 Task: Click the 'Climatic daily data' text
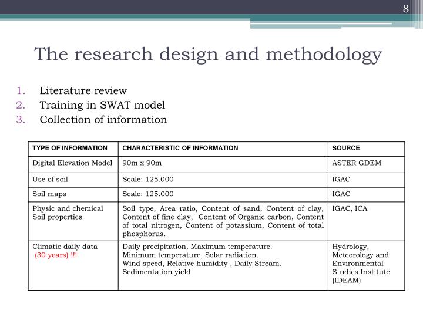65,247
